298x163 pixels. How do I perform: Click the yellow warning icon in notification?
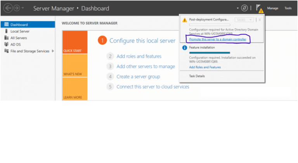click(x=185, y=20)
